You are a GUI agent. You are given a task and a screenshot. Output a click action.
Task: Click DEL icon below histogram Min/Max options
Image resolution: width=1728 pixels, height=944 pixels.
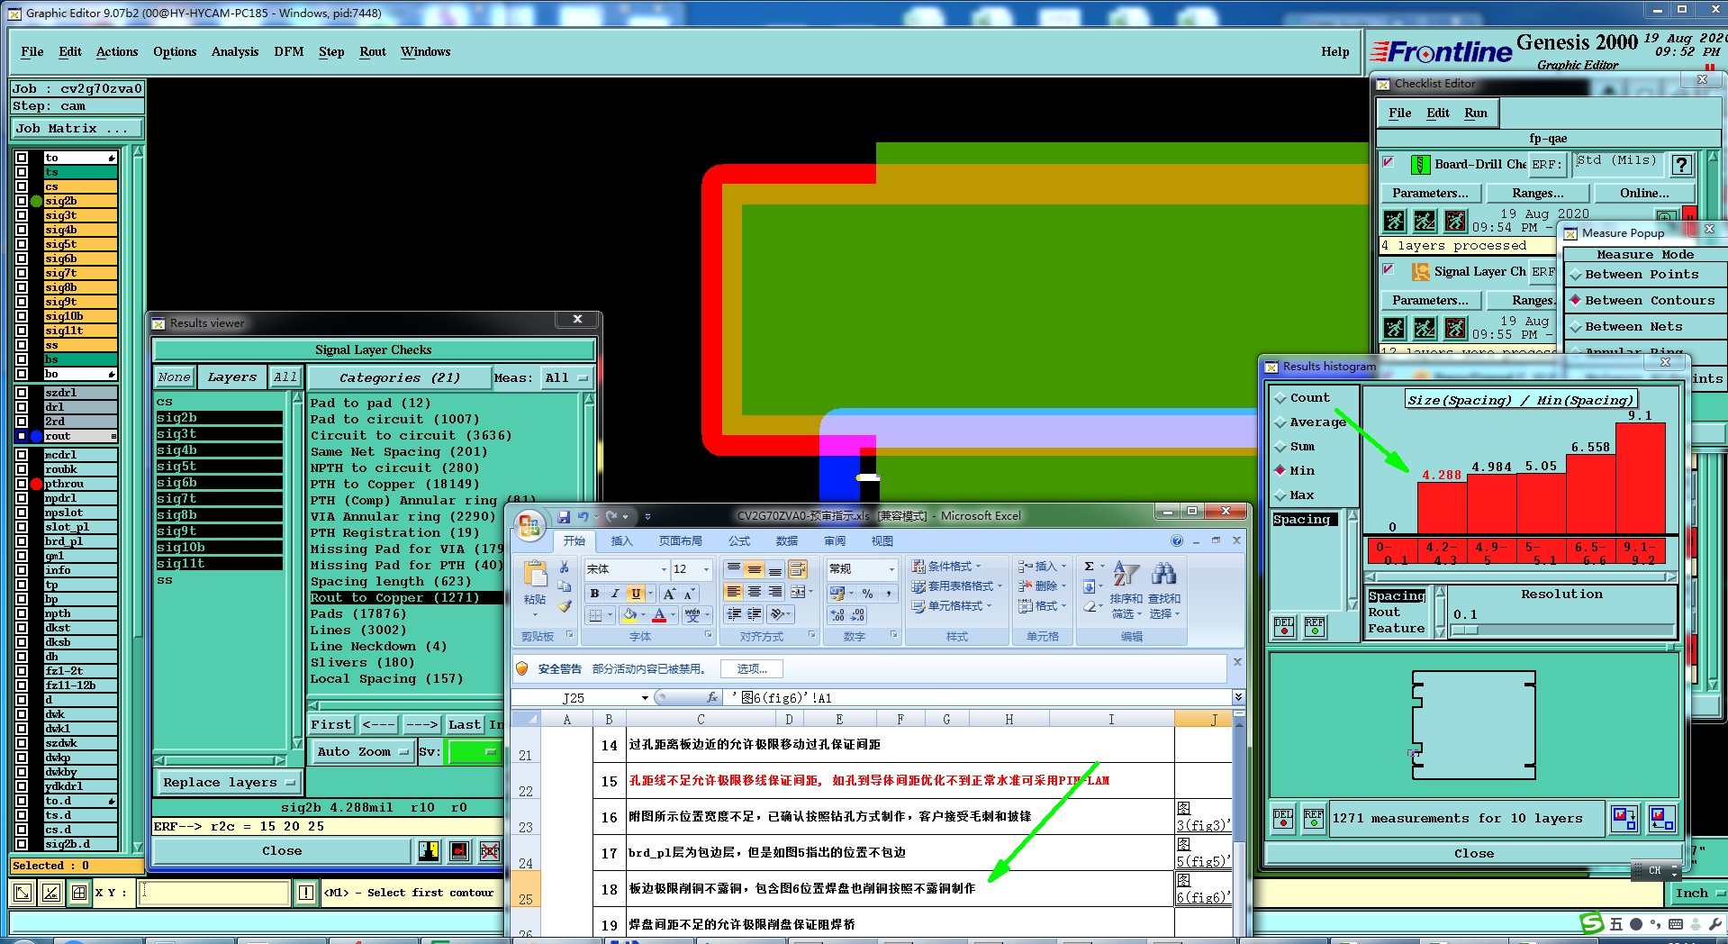(1284, 626)
